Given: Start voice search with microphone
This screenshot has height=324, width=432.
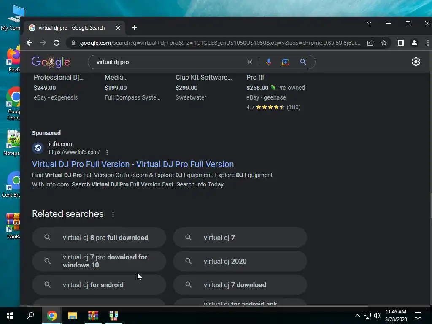Looking at the screenshot, I should point(269,62).
